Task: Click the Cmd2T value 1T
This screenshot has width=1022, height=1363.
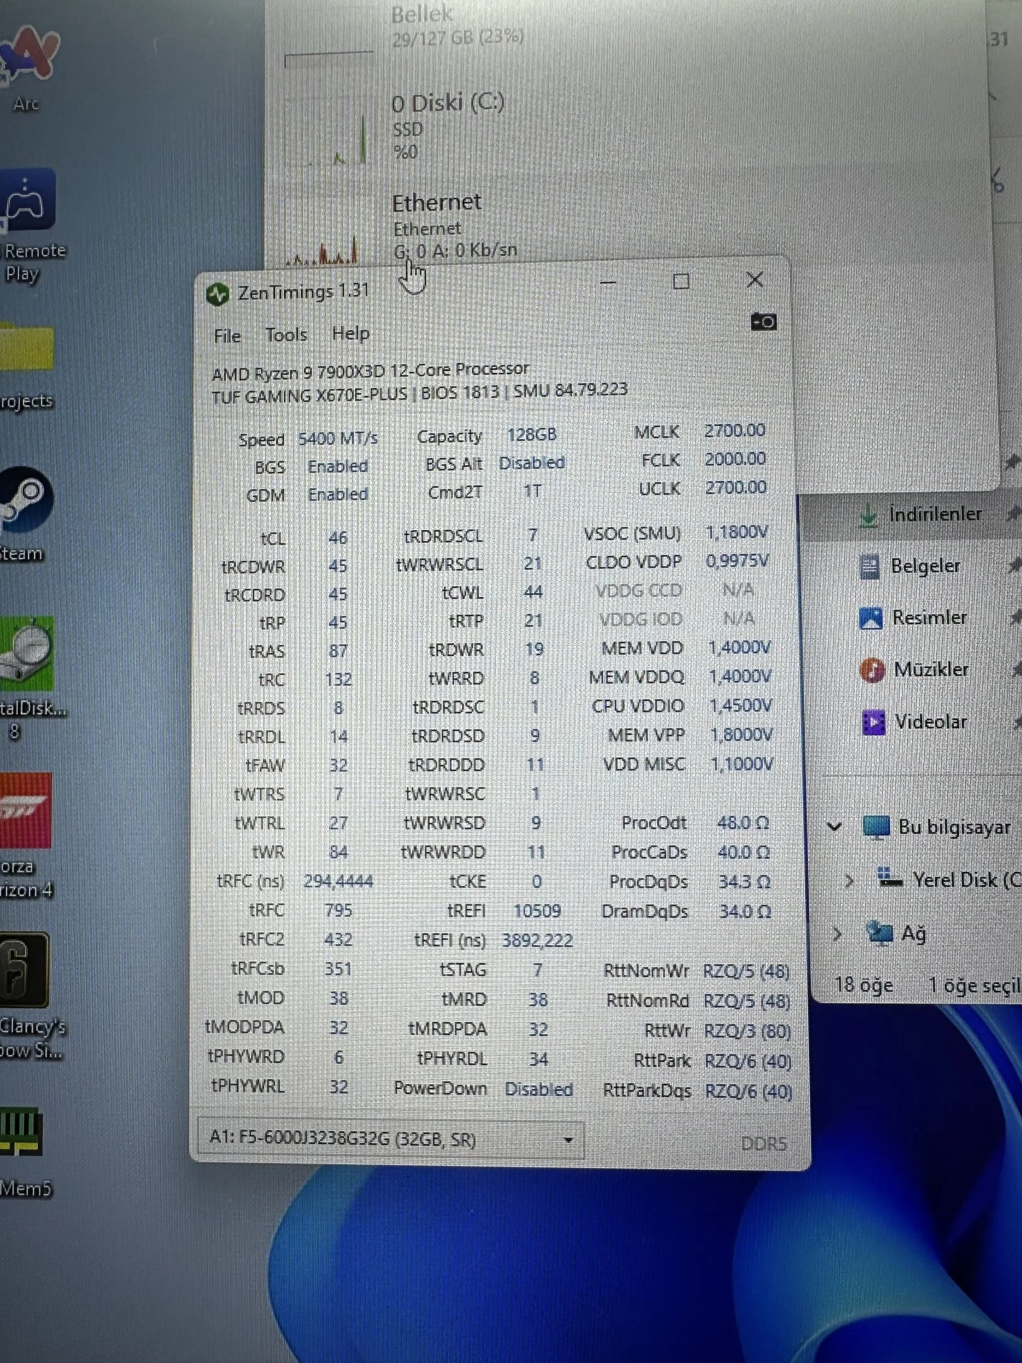Action: click(532, 491)
